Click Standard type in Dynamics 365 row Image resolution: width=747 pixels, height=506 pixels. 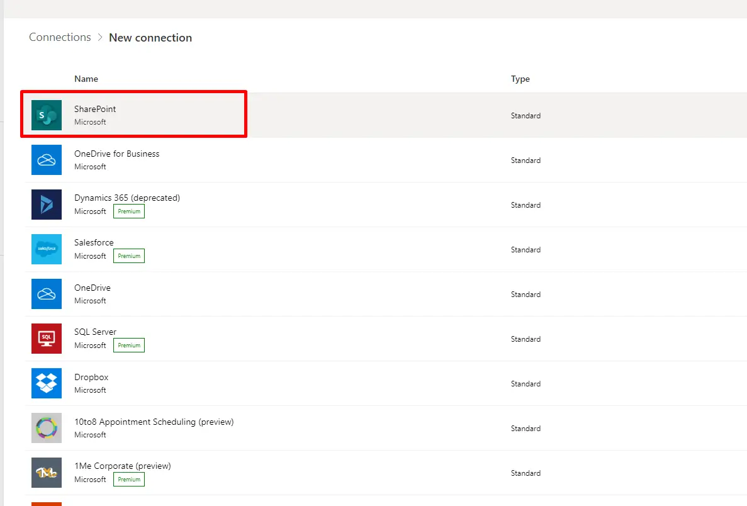click(525, 205)
